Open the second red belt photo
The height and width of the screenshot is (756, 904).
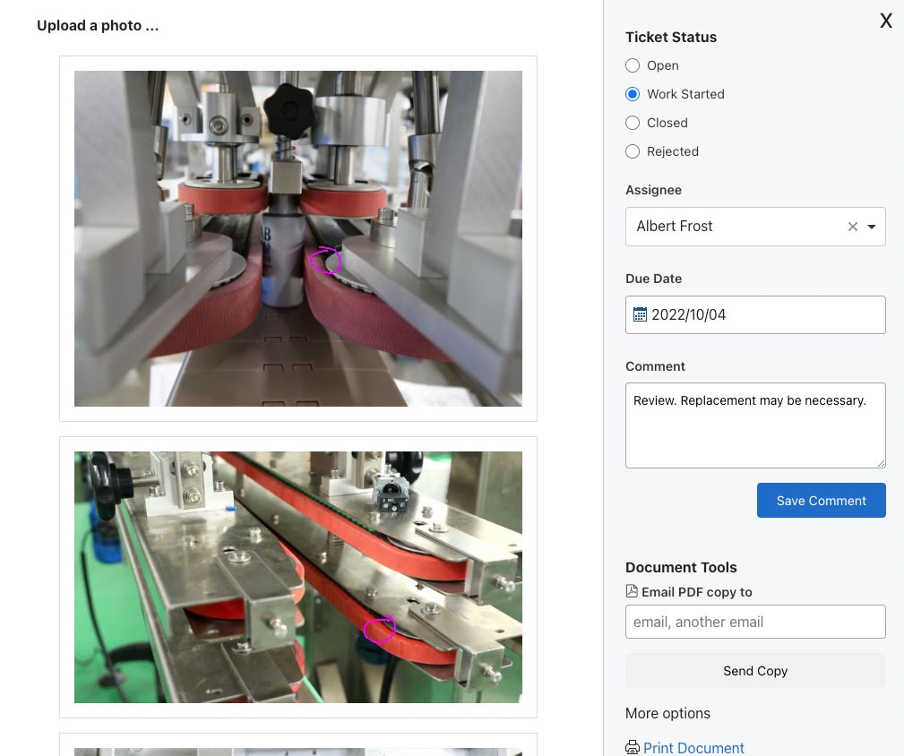298,577
